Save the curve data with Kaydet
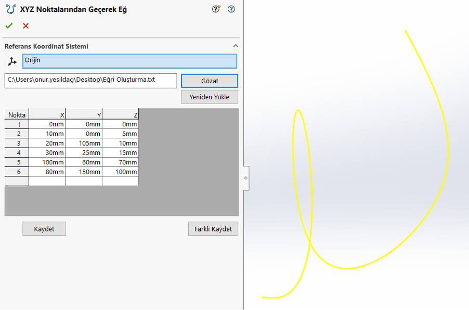The height and width of the screenshot is (310, 469). (44, 228)
